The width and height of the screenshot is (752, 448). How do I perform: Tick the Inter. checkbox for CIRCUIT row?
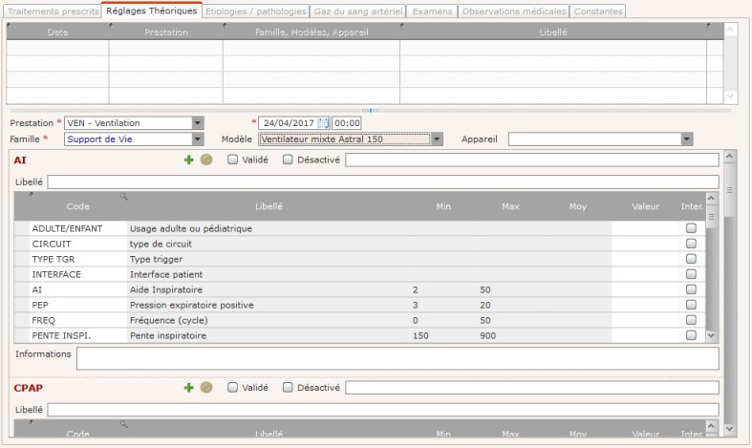pyautogui.click(x=691, y=244)
